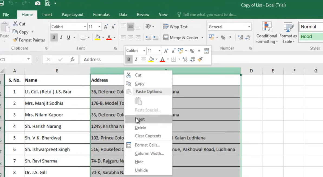Image resolution: width=323 pixels, height=177 pixels.
Task: Click the center align icon in mini toolbar
Action: pos(143,60)
